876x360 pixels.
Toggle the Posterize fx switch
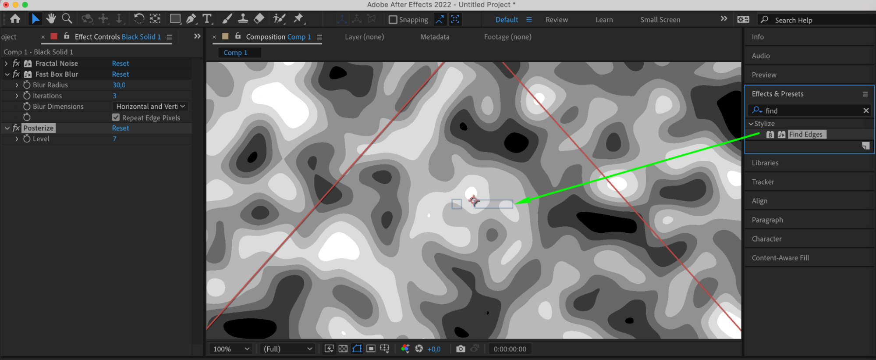pyautogui.click(x=16, y=128)
